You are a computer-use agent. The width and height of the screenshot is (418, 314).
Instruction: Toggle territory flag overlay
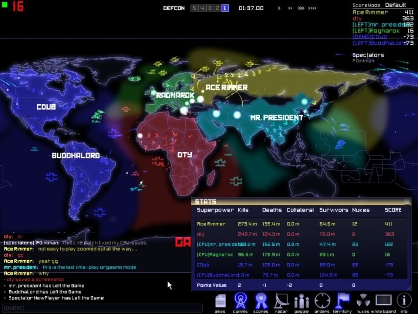343,301
